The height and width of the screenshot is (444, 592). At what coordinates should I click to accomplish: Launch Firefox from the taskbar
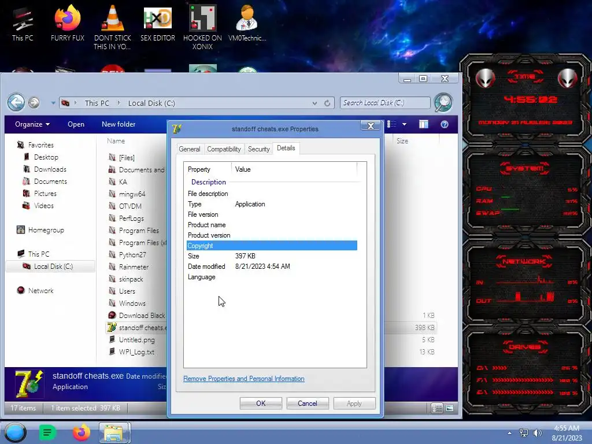tap(81, 432)
